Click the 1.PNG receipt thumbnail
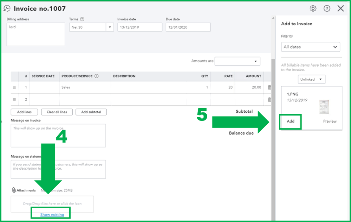 324,107
